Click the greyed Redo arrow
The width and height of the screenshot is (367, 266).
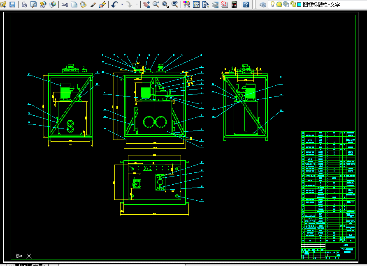coord(129,4)
